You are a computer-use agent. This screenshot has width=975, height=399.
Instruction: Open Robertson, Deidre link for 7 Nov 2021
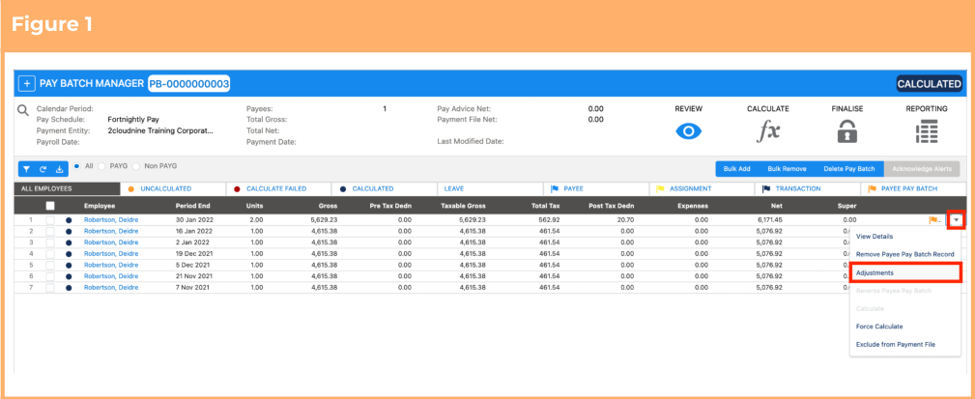click(x=111, y=288)
